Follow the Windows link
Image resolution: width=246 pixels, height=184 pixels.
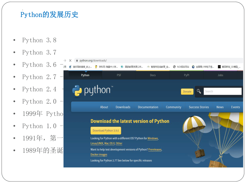pos(153,138)
